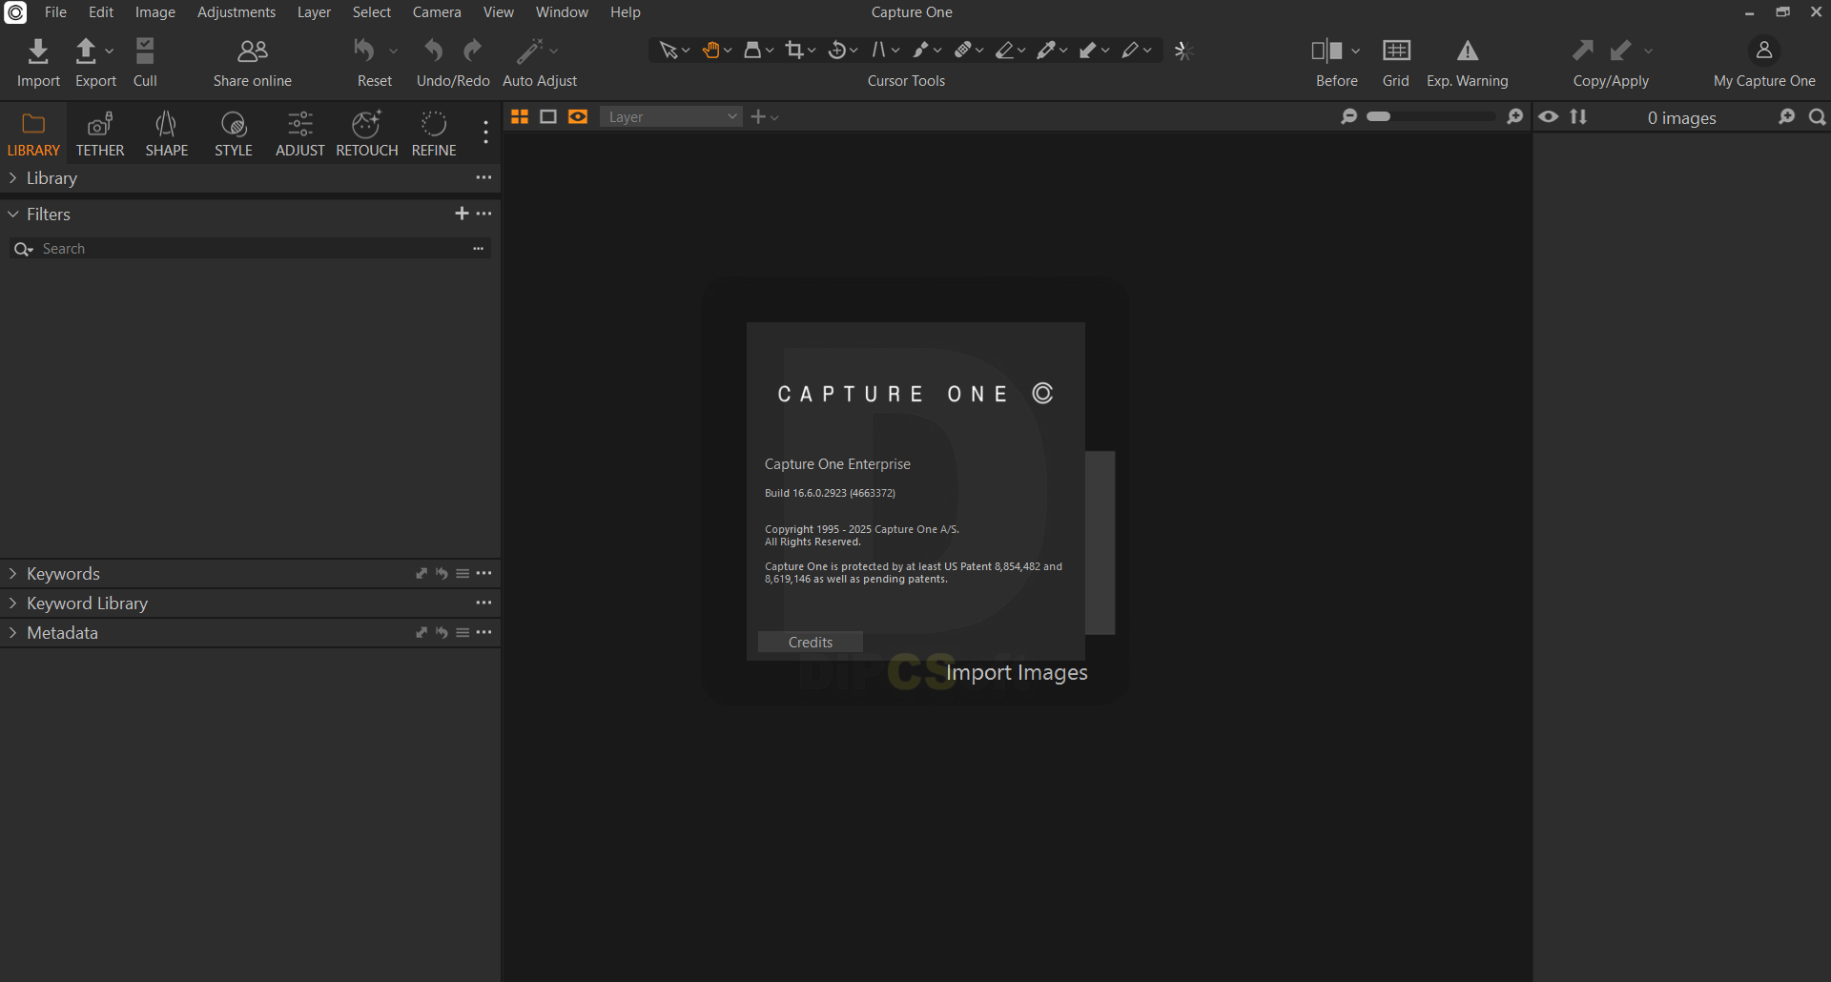Screen dimensions: 1831x982
Task: Select the Rotate cursor tool
Action: (837, 51)
